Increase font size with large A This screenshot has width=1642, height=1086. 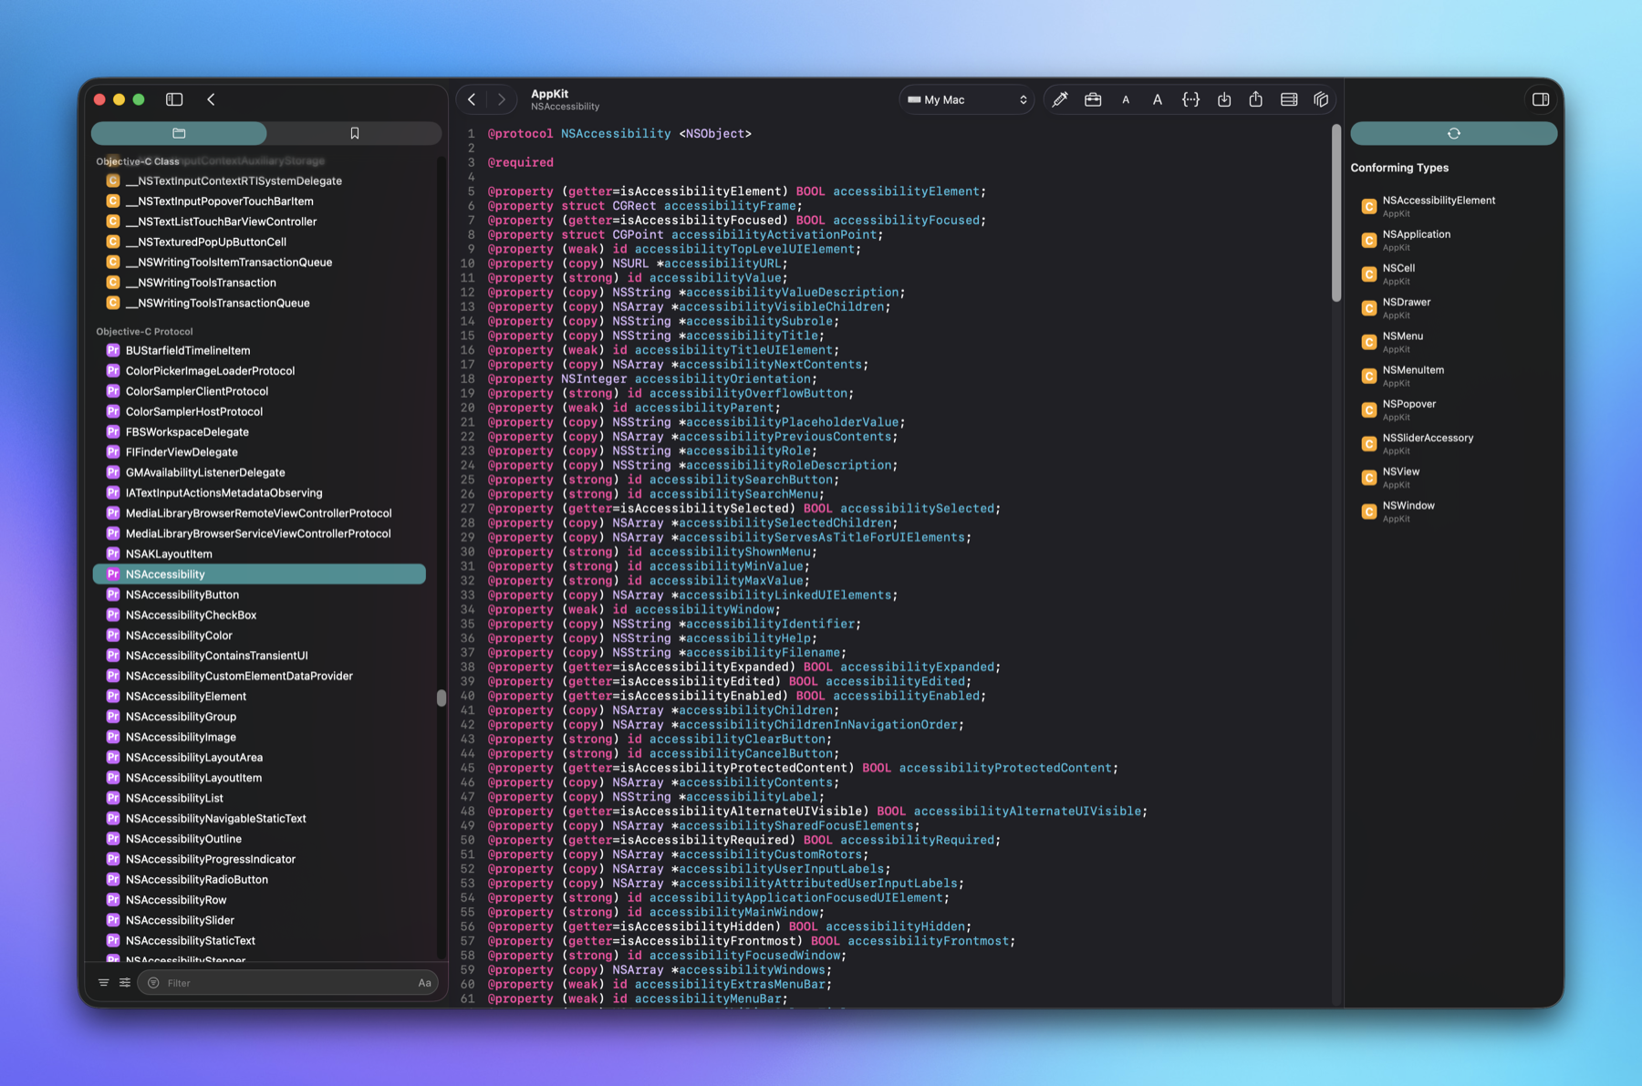point(1158,99)
